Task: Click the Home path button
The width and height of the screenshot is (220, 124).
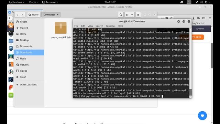Action: click(34, 14)
